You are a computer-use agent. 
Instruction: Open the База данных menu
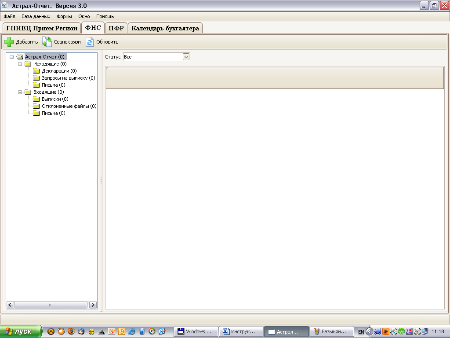click(36, 16)
